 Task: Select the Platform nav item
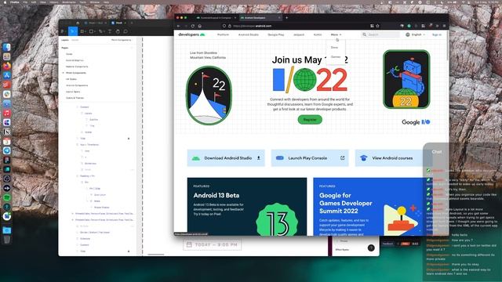223,34
